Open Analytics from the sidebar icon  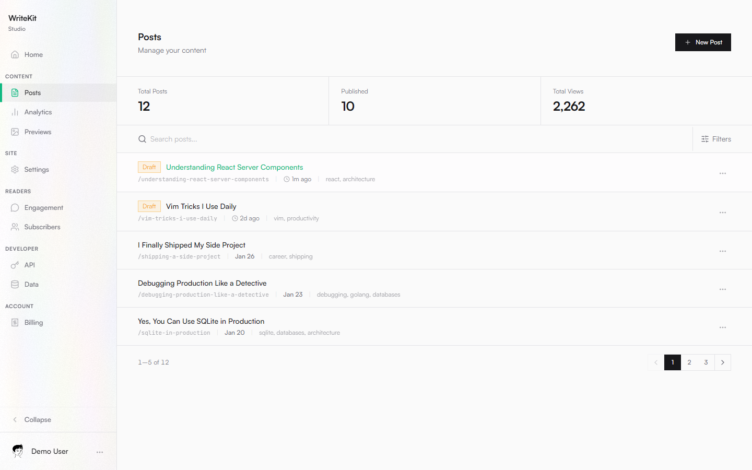coord(16,112)
